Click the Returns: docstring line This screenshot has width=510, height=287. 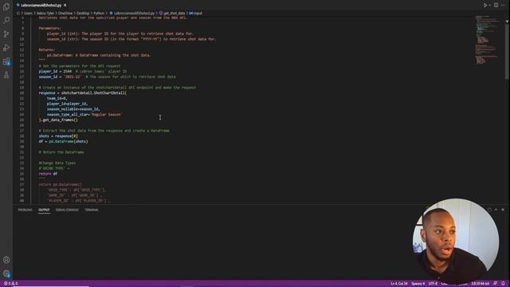click(47, 49)
